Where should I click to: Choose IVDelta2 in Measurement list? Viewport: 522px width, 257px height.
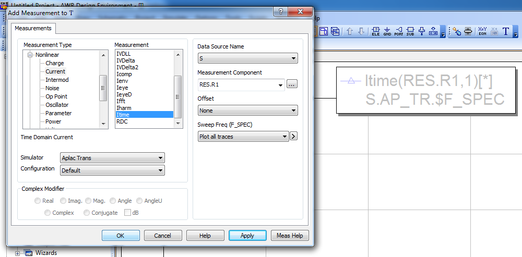point(145,67)
